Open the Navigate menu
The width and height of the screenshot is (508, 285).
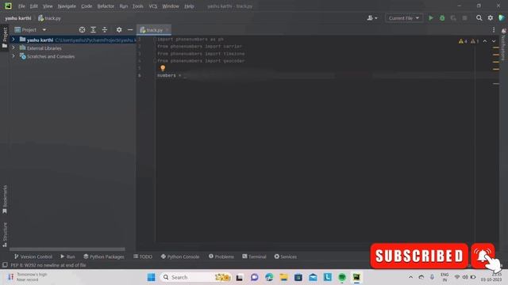pos(67,6)
